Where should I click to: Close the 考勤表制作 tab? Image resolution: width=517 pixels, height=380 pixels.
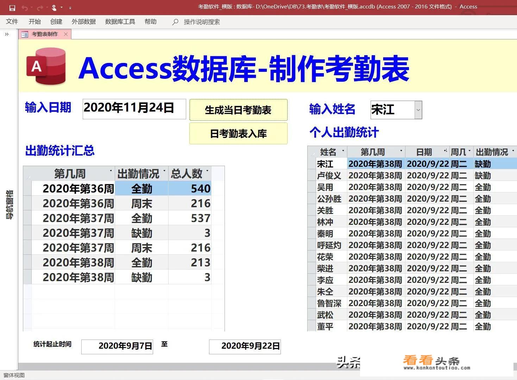tap(66, 34)
